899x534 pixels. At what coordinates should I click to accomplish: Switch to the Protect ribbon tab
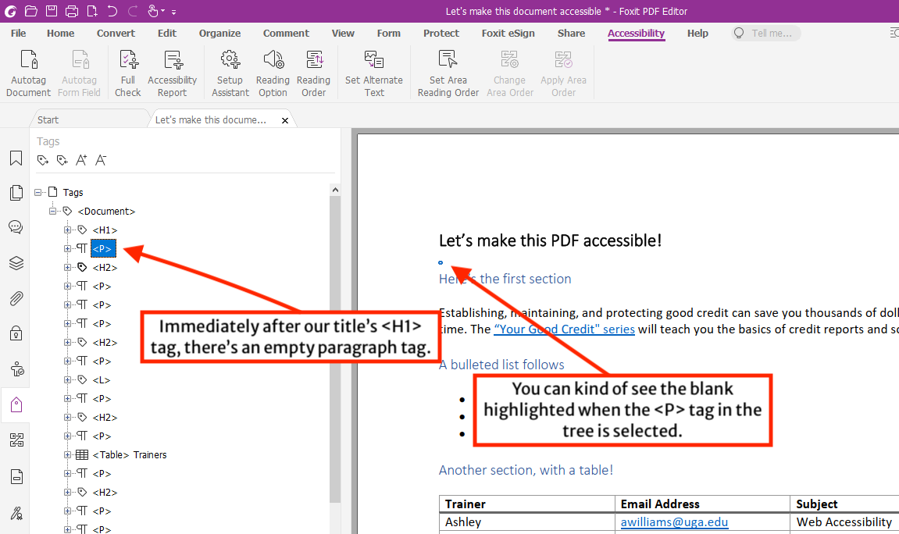click(441, 33)
